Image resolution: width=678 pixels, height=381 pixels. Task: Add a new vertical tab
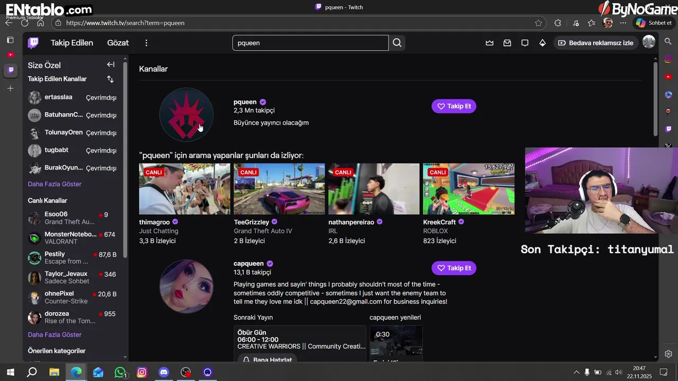coord(10,88)
